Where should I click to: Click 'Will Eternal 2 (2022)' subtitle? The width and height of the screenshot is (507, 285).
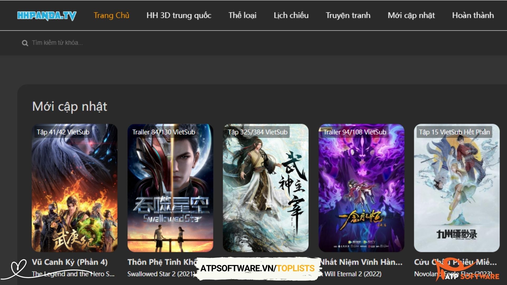point(353,274)
